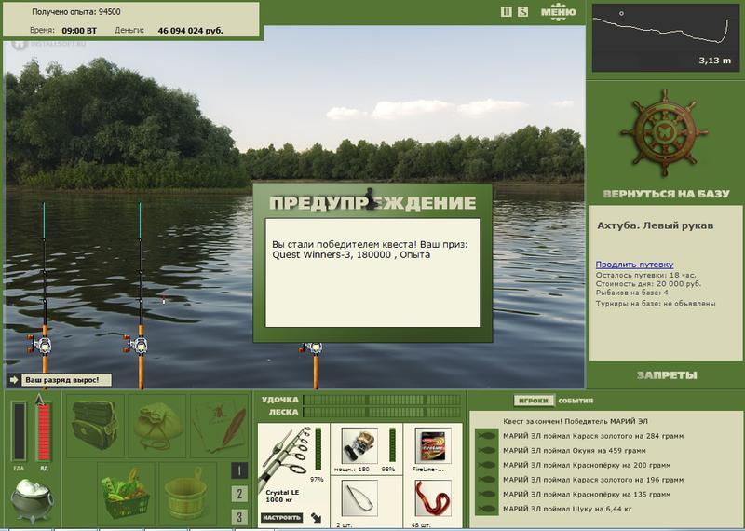This screenshot has width=745, height=531.
Task: Switch to rod slot 1
Action: pos(239,470)
